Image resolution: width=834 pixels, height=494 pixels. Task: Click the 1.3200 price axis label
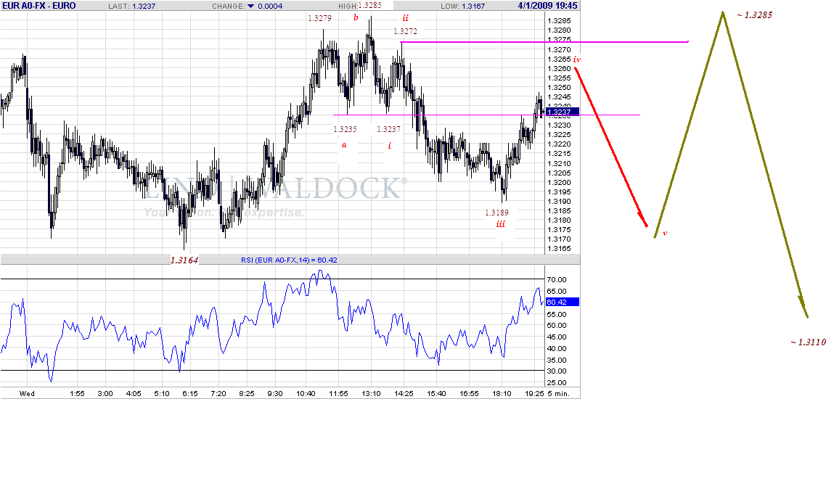tap(559, 182)
